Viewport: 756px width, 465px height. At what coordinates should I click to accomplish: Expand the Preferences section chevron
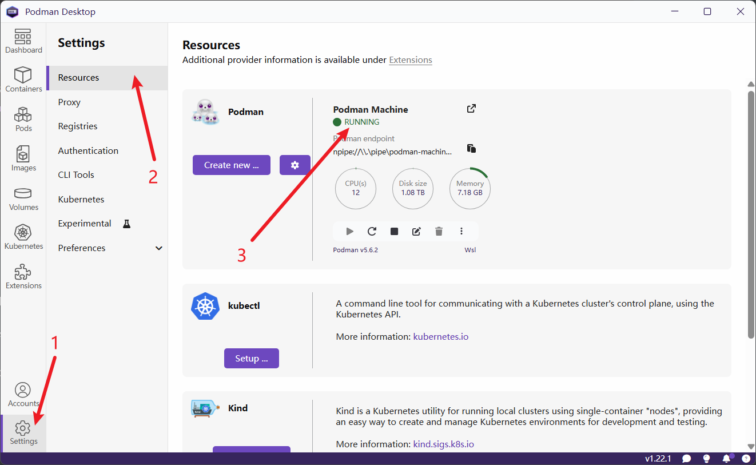(159, 248)
